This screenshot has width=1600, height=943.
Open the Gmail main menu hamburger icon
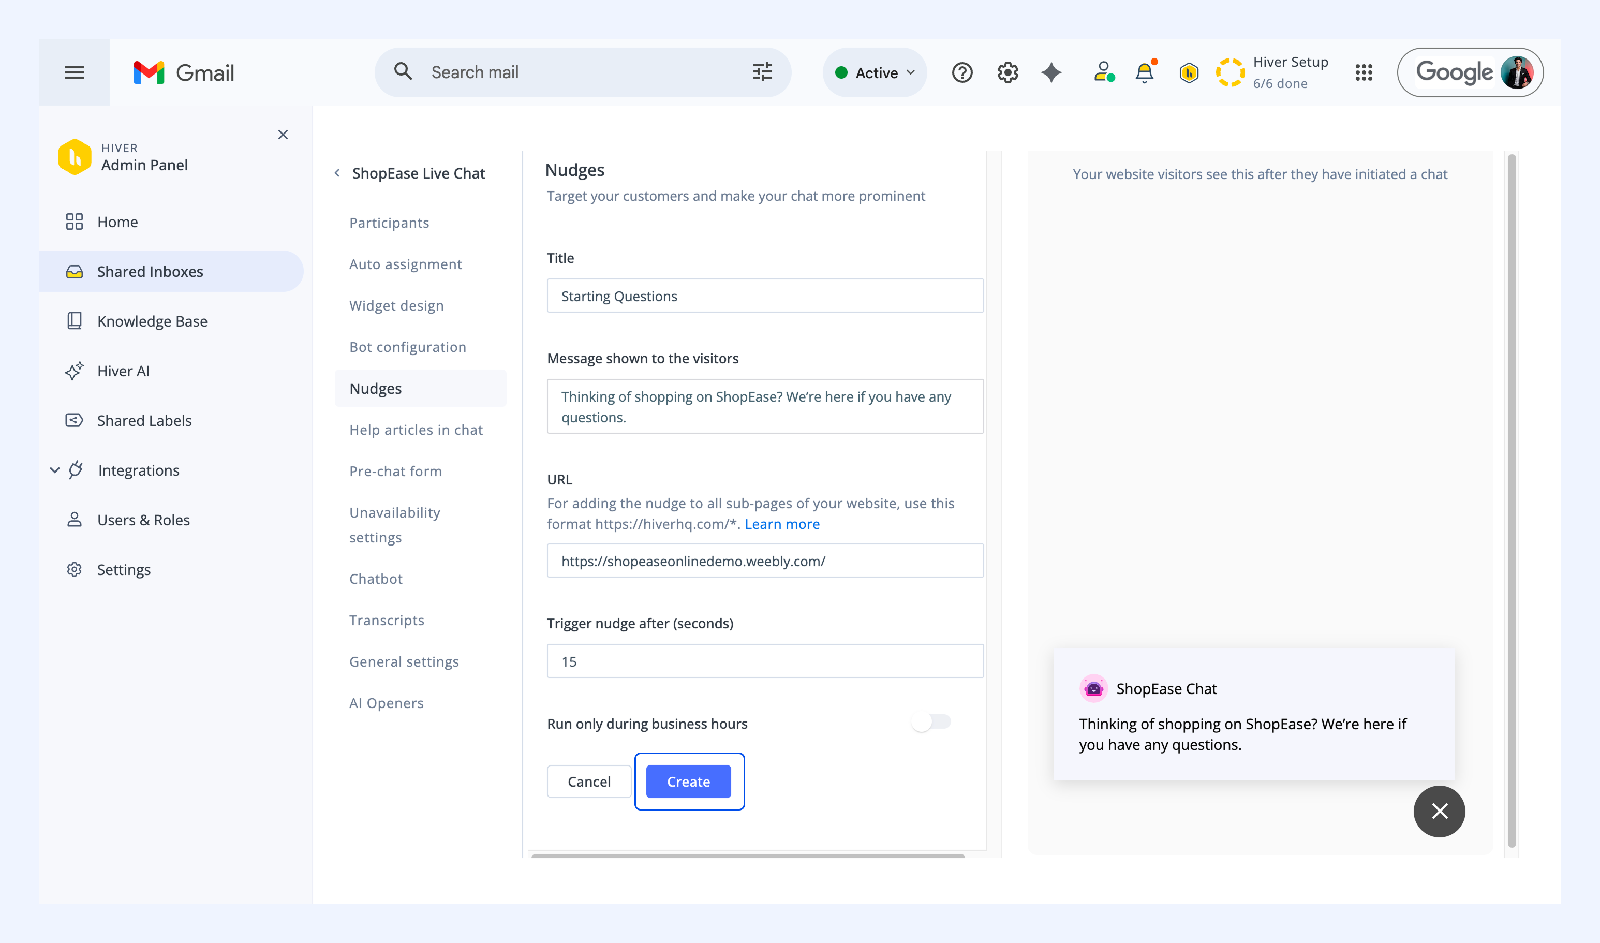pyautogui.click(x=75, y=72)
